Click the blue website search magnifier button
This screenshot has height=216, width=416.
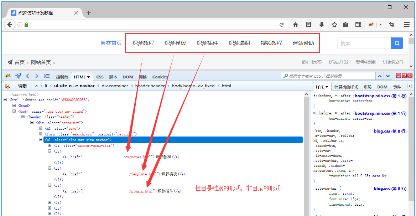tap(397, 43)
